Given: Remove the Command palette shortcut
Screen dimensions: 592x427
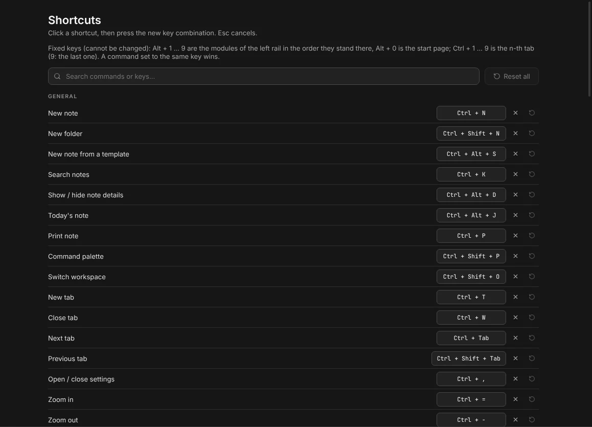Looking at the screenshot, I should point(515,256).
